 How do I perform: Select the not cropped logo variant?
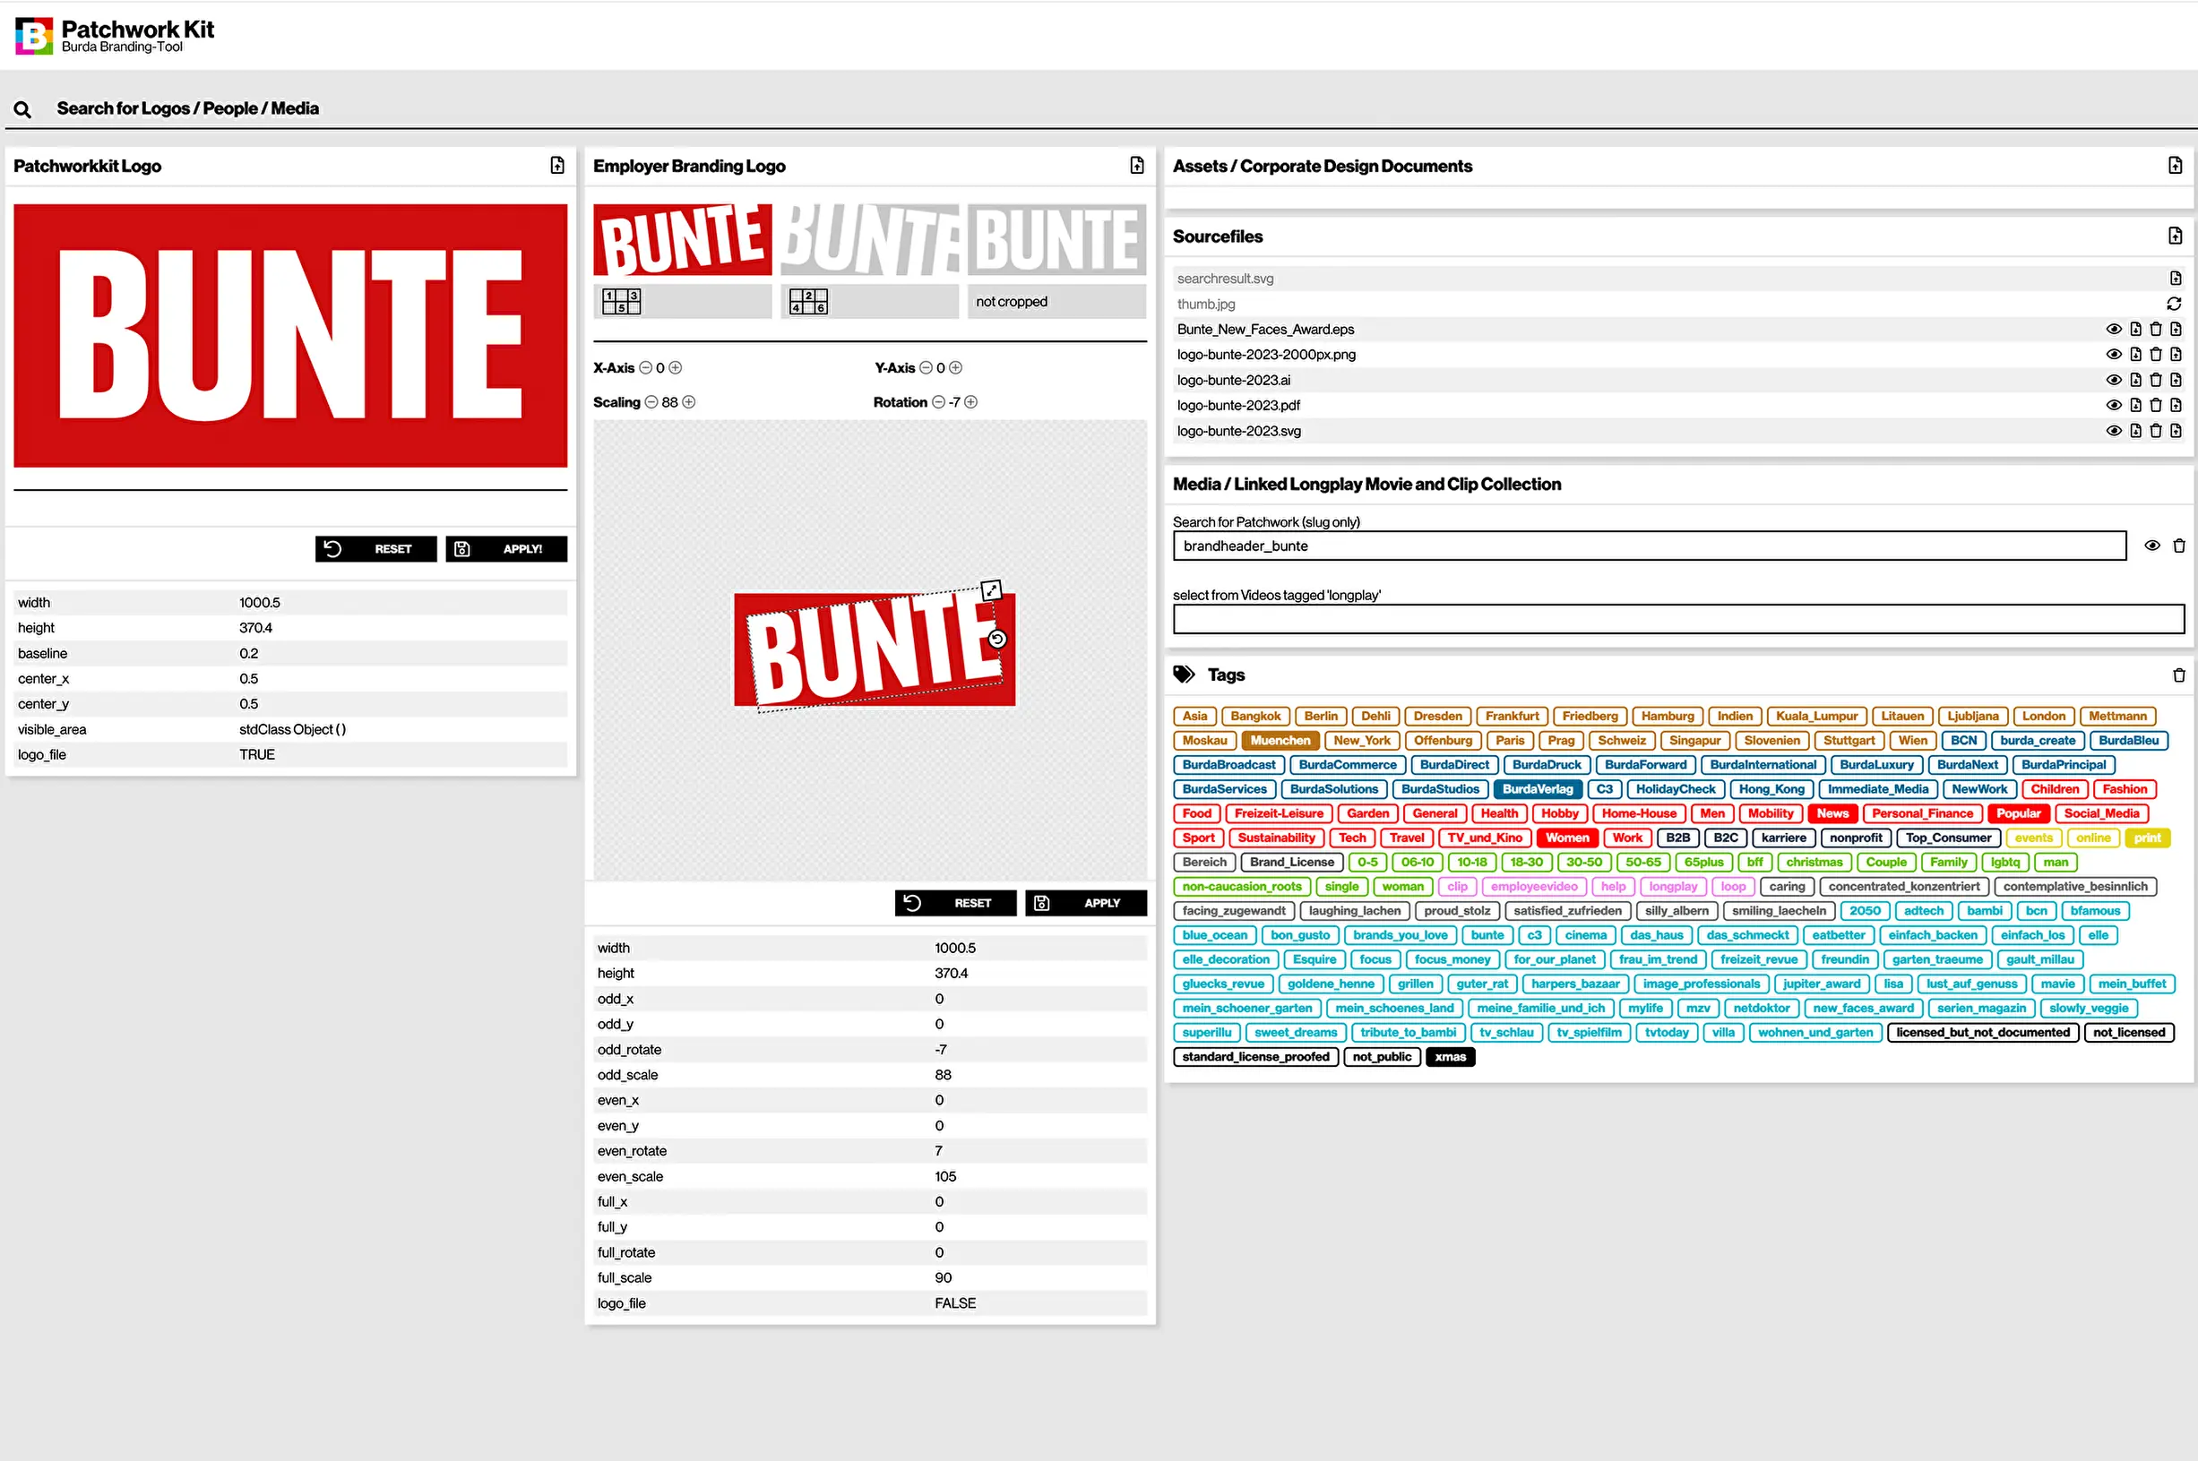[x=1056, y=240]
